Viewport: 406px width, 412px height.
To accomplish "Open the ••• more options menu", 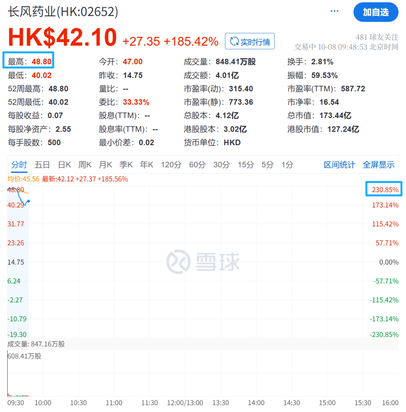I will point(334,11).
